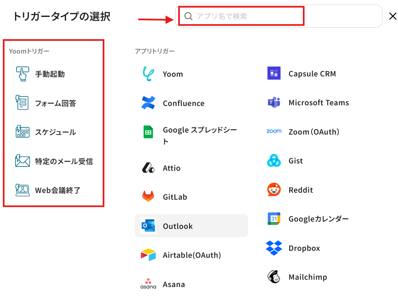Select the Microsoft Teams name text
Screen dimensions: 398x296
click(x=319, y=103)
